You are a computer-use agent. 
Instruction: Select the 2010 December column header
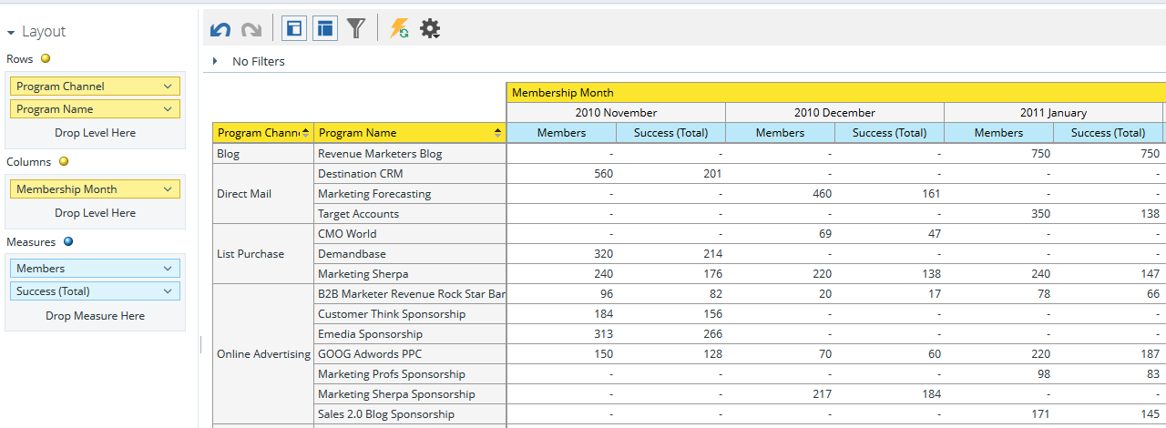click(834, 113)
